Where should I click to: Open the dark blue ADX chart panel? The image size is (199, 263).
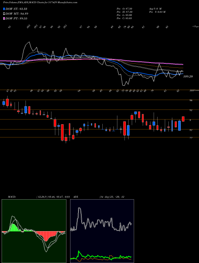coord(102,231)
